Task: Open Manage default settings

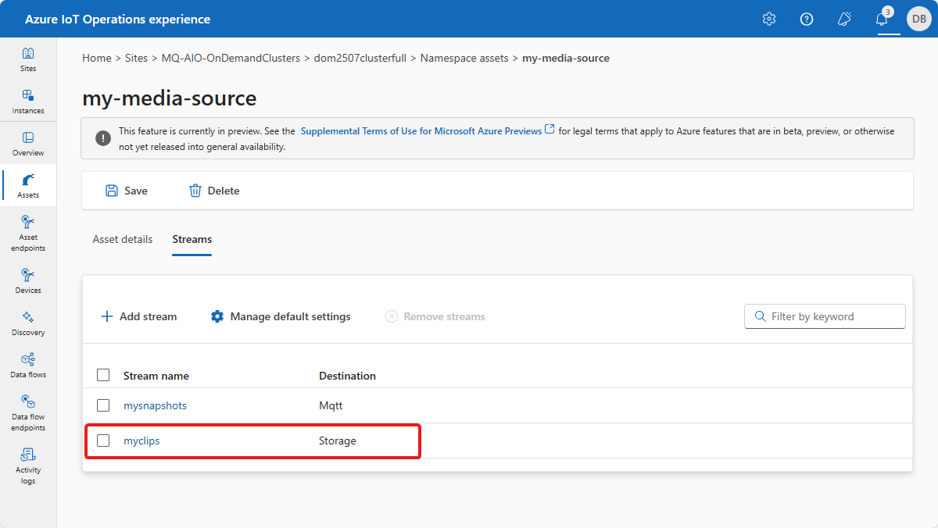Action: tap(281, 316)
